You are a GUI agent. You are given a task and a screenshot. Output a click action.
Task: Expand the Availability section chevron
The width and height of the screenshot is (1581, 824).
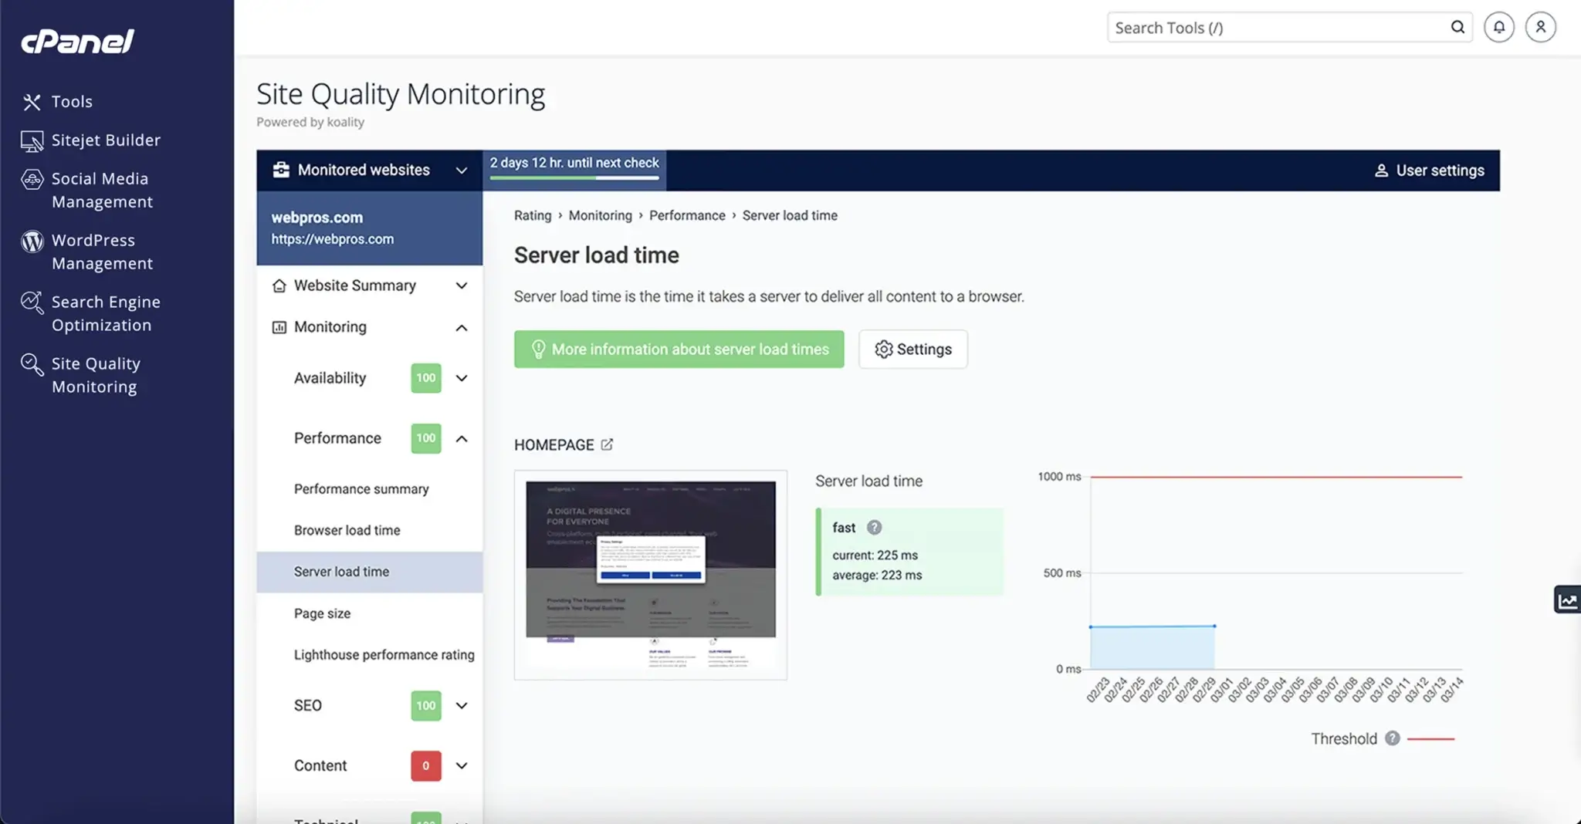click(x=462, y=378)
